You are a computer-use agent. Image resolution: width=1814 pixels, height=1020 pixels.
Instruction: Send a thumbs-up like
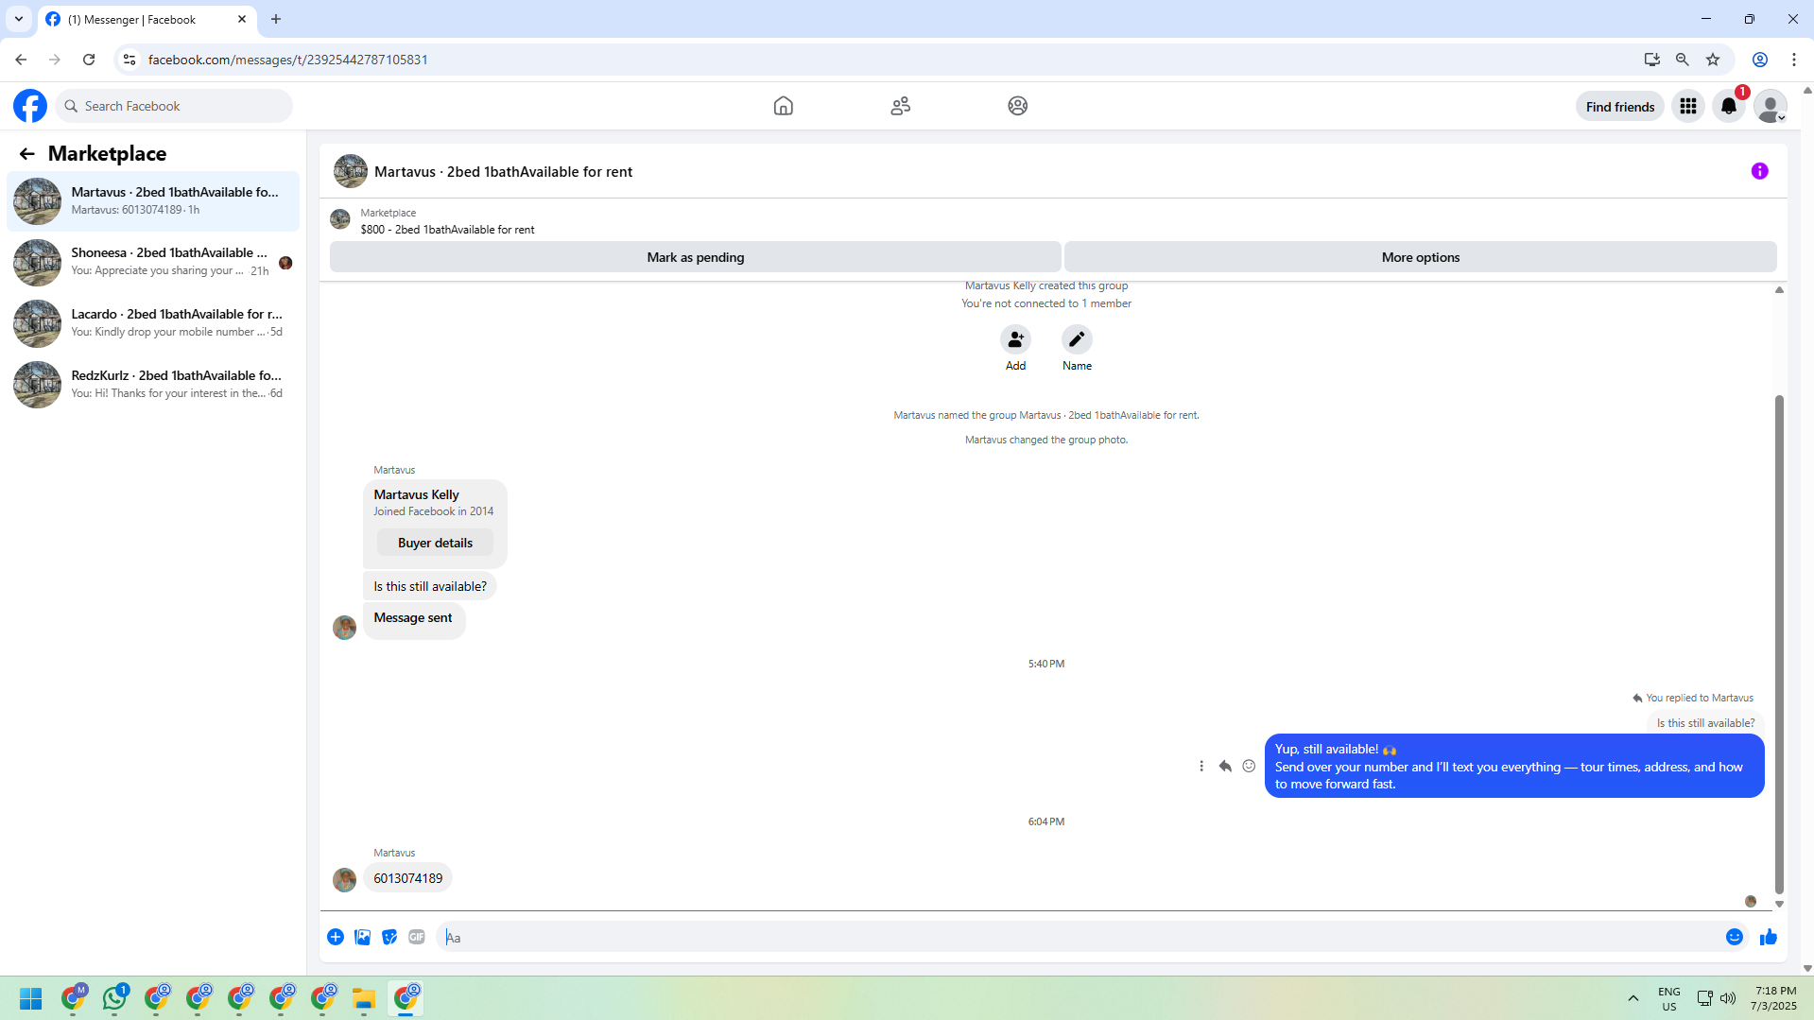(1769, 937)
